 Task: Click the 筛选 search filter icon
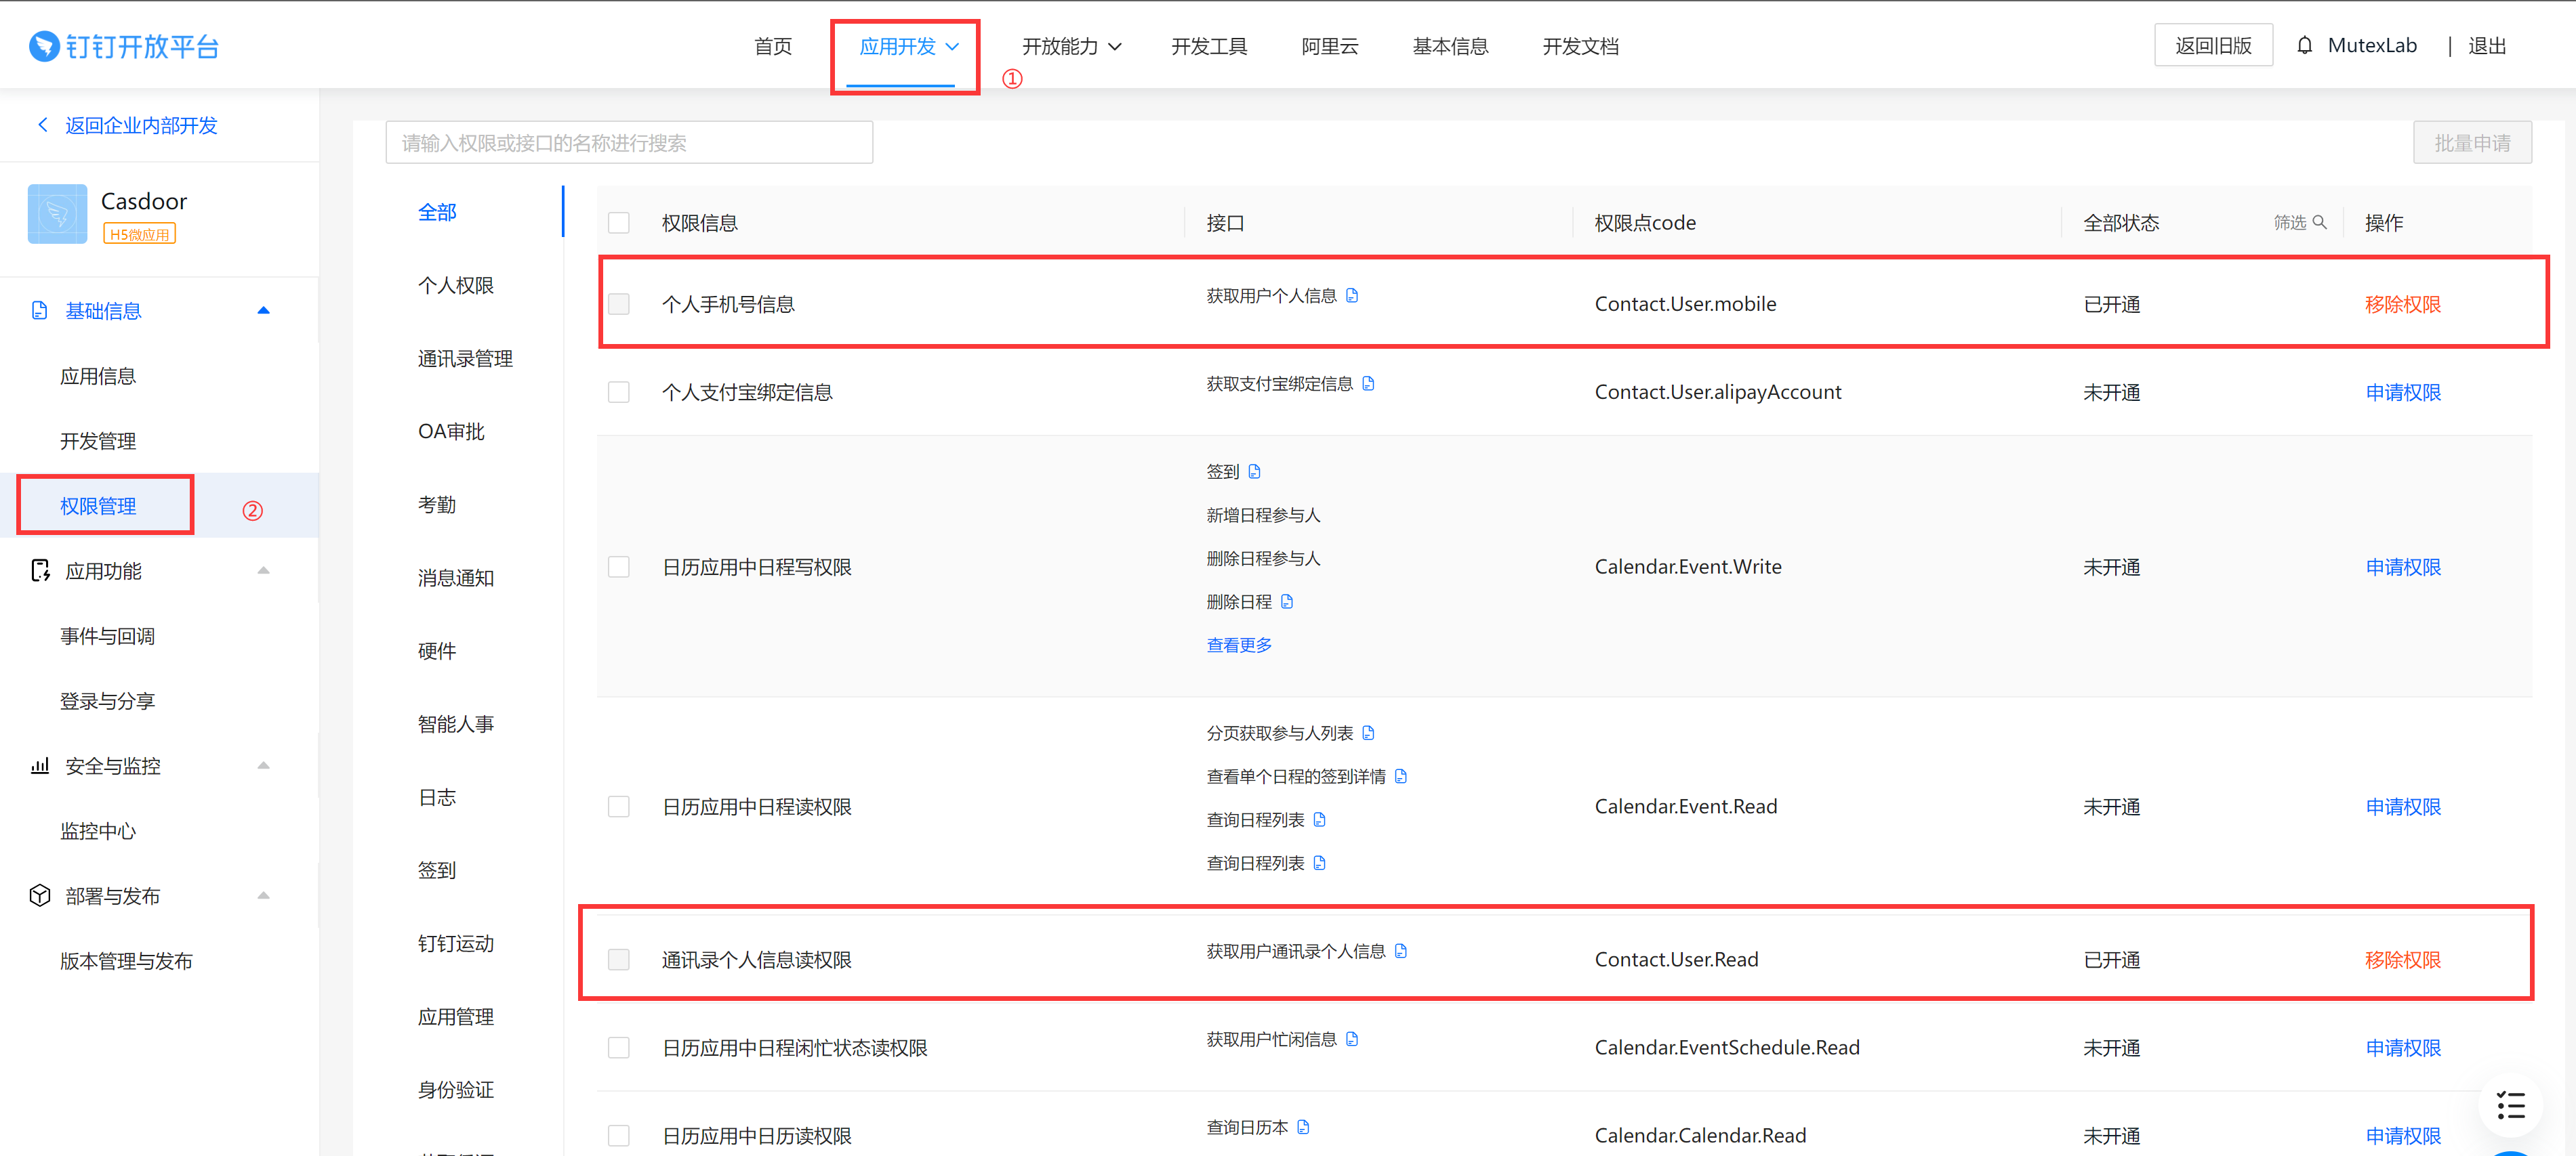coord(2319,223)
